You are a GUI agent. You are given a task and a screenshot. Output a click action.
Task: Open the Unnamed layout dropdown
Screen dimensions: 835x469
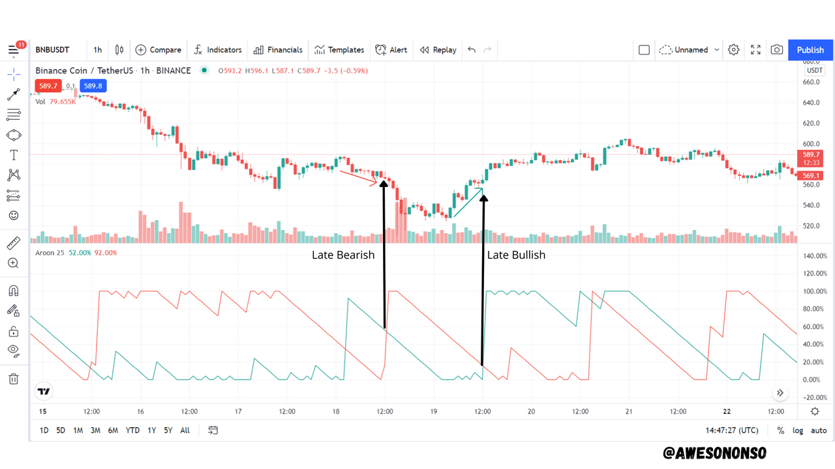(690, 50)
